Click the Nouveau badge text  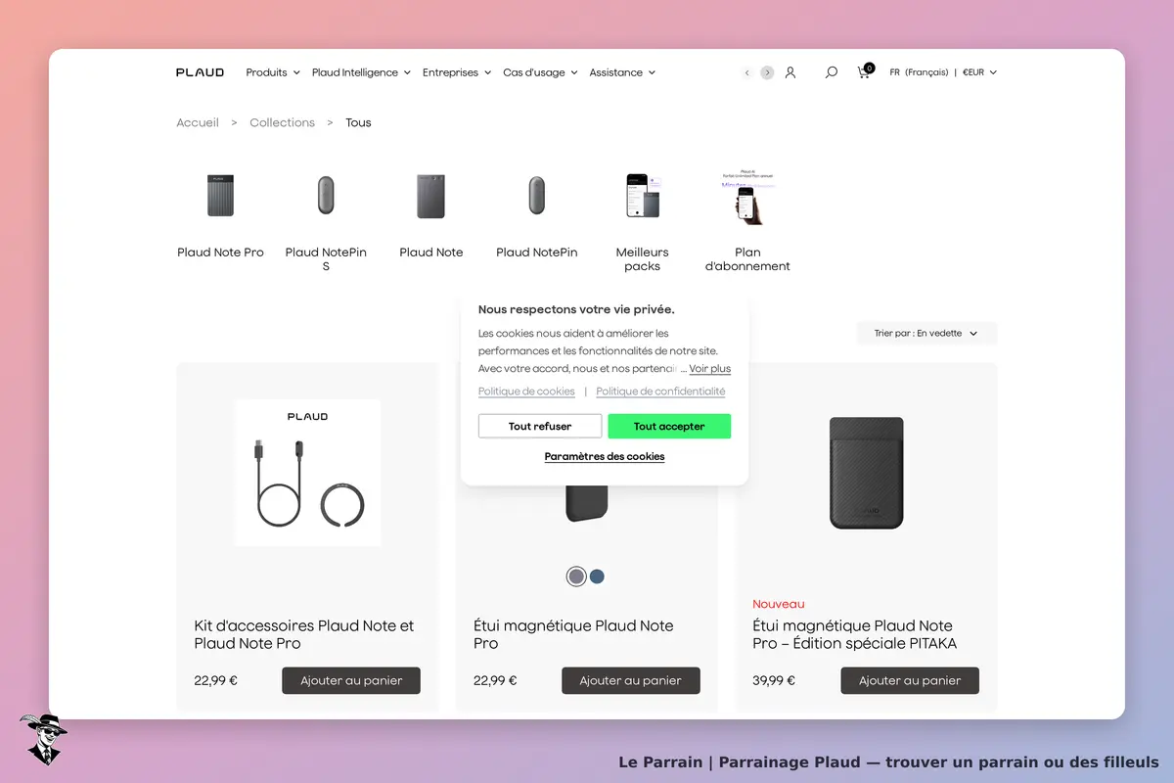(x=779, y=604)
